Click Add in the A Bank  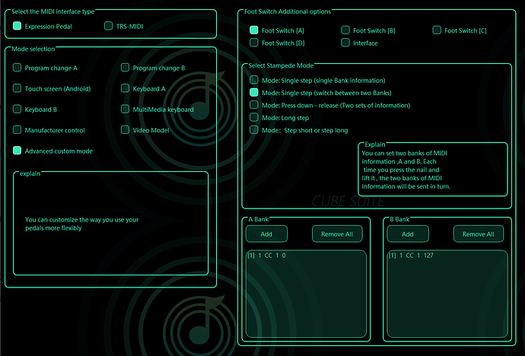point(266,234)
